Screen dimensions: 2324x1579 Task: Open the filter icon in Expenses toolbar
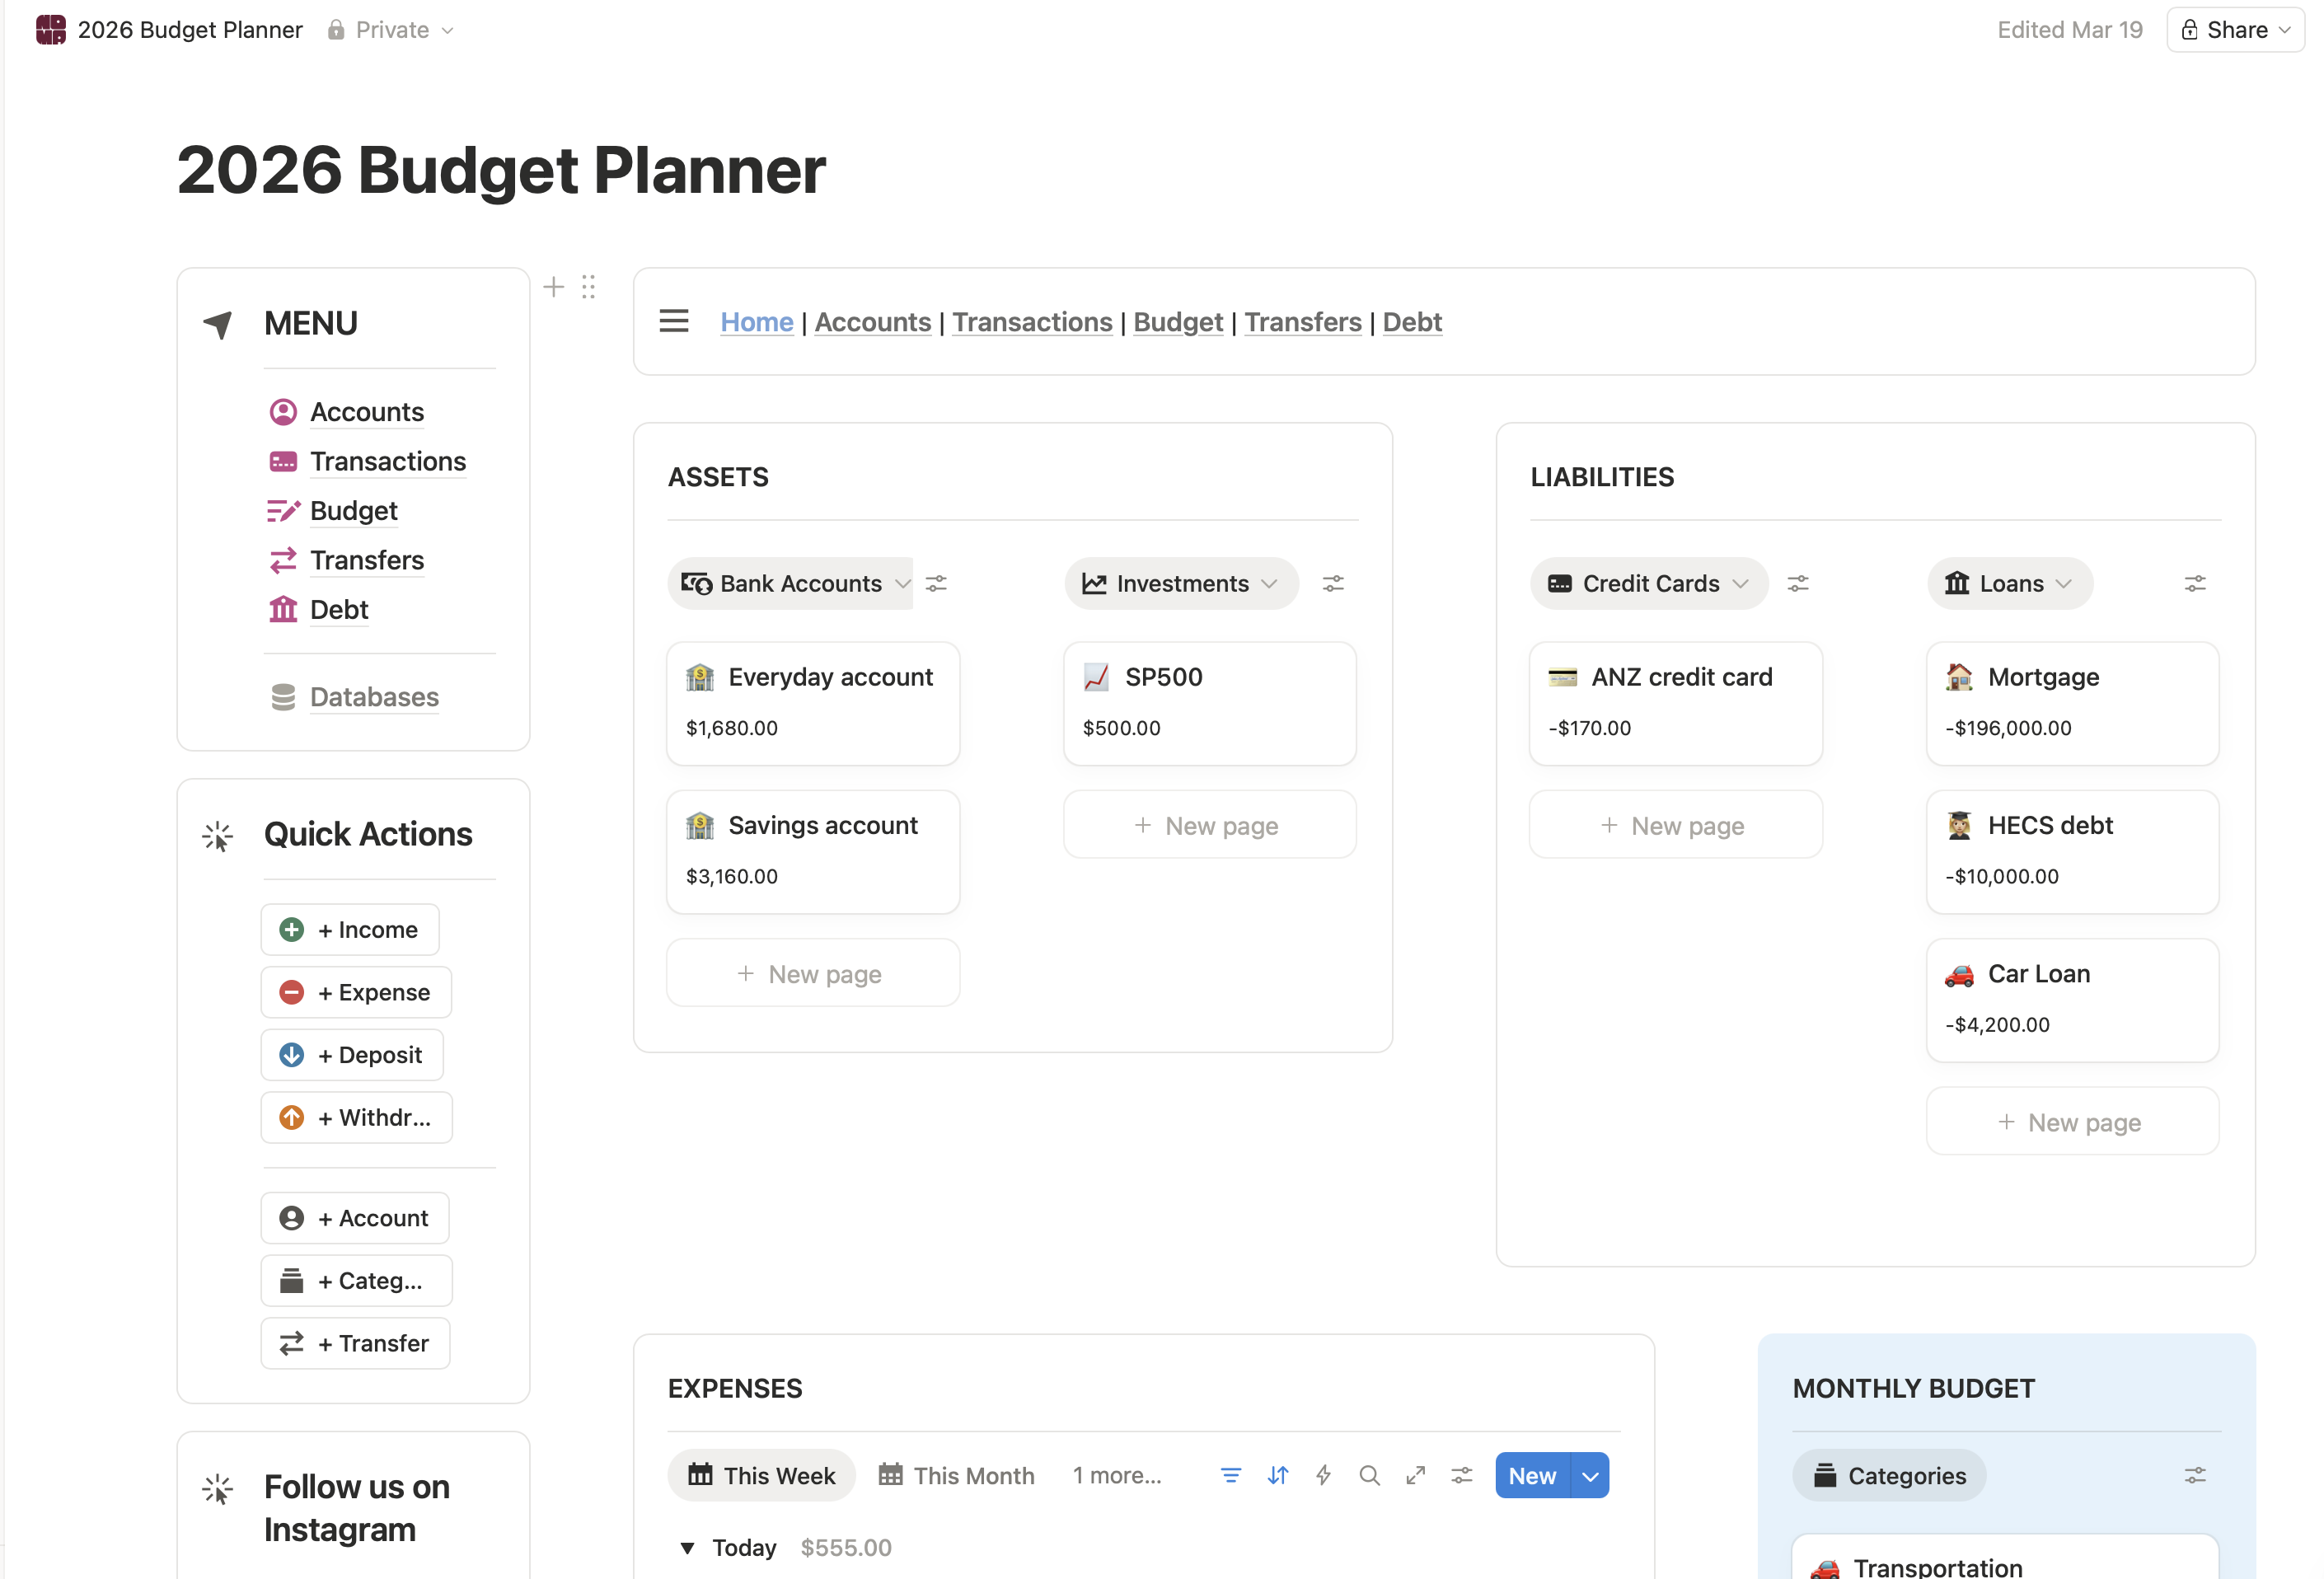point(1231,1475)
